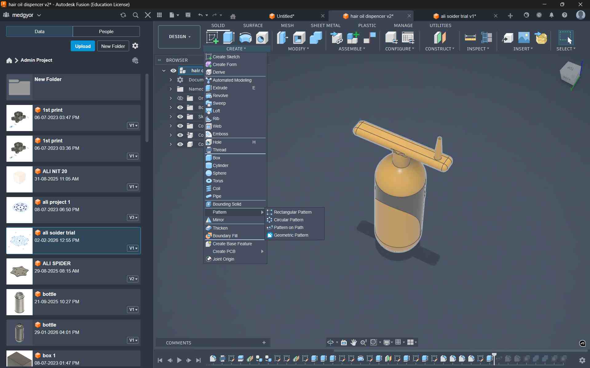Open version dropdown V3 for ali project 1
Image resolution: width=590 pixels, height=368 pixels.
133,217
